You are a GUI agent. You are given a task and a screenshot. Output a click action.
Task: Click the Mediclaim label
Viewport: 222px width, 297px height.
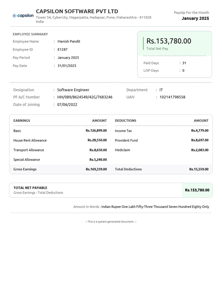click(x=123, y=150)
